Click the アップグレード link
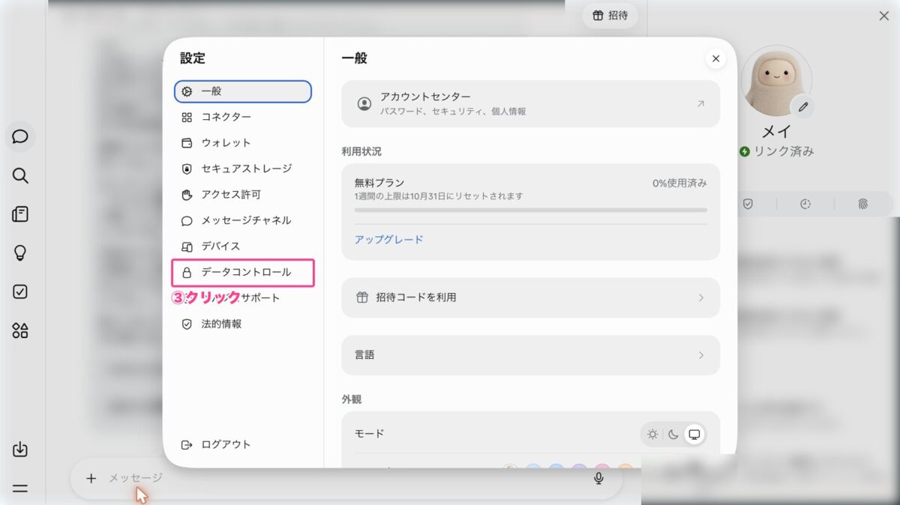Viewport: 900px width, 505px height. (x=388, y=240)
